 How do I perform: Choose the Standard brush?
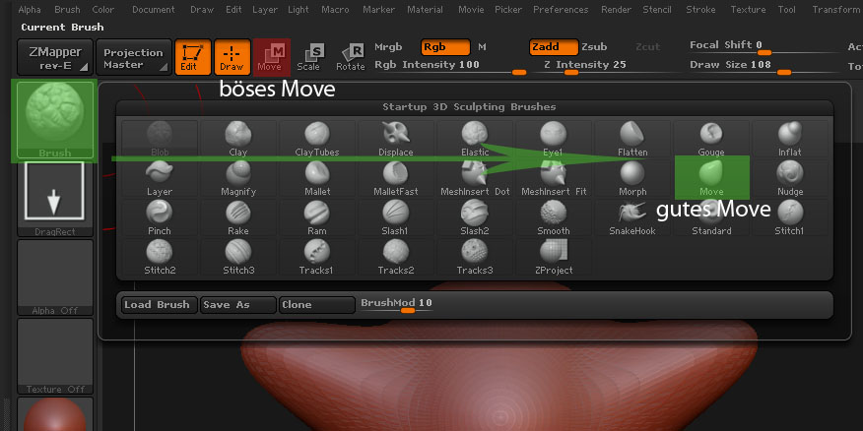point(711,216)
